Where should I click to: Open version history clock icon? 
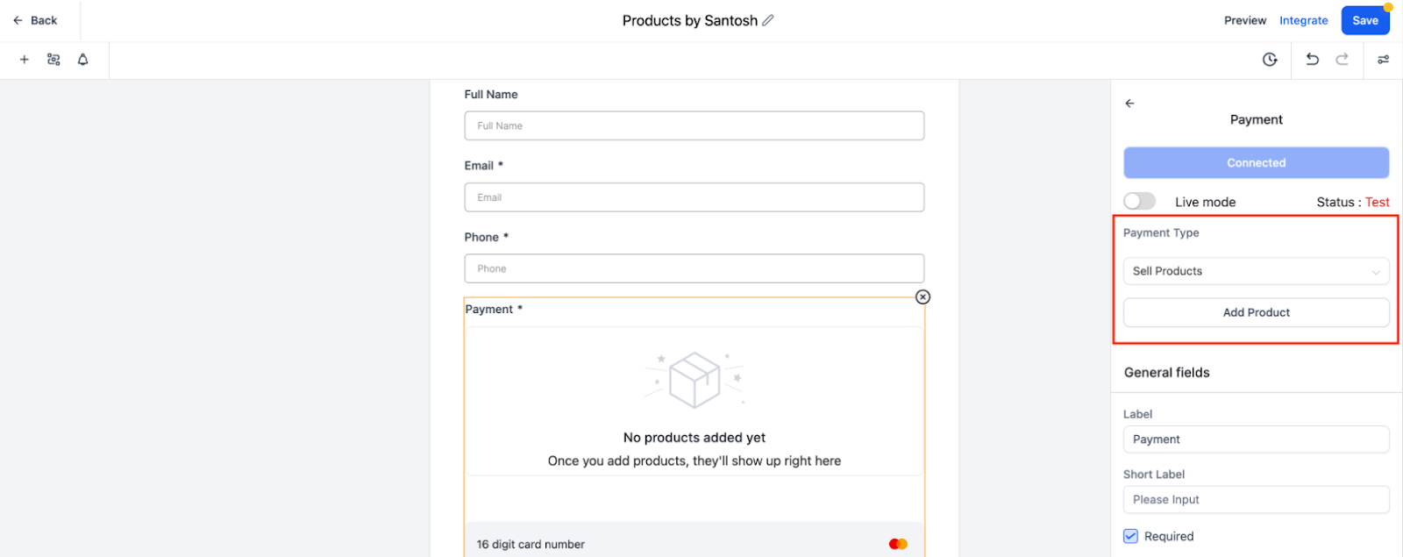tap(1270, 60)
